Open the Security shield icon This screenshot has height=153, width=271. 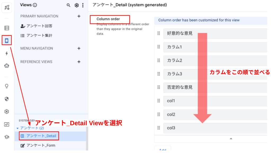[x=7, y=99]
